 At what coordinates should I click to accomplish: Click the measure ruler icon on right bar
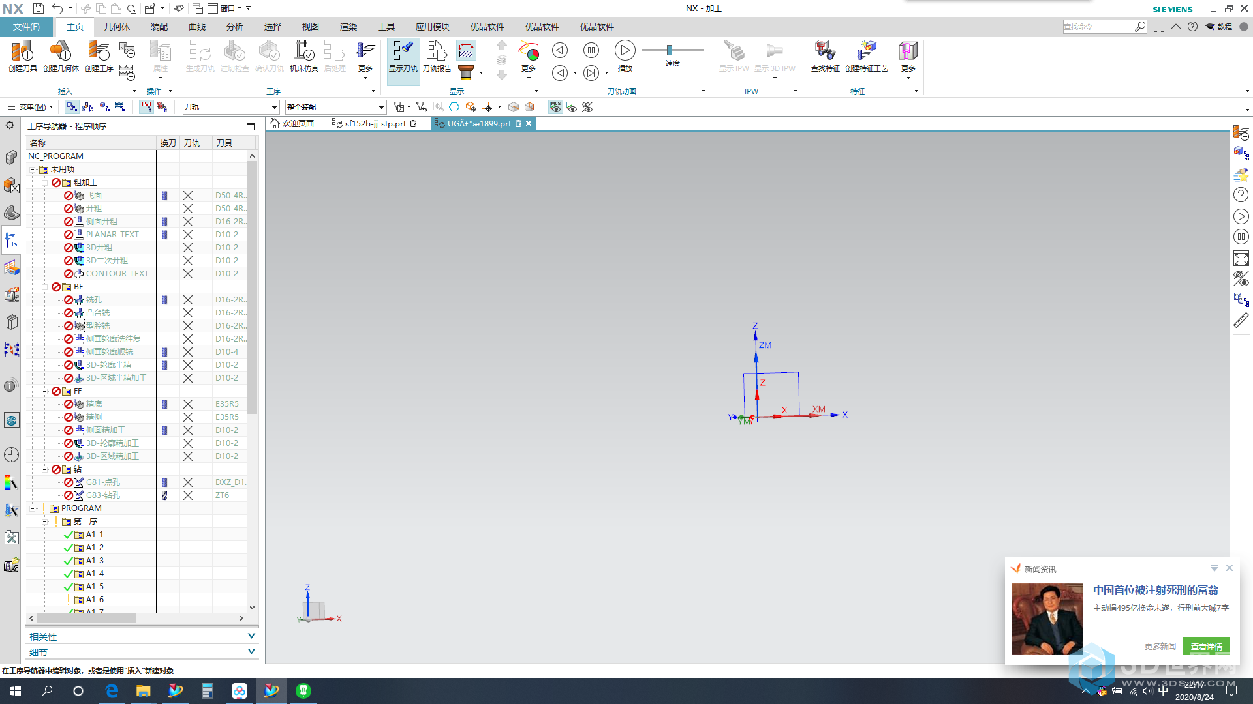click(x=1241, y=321)
